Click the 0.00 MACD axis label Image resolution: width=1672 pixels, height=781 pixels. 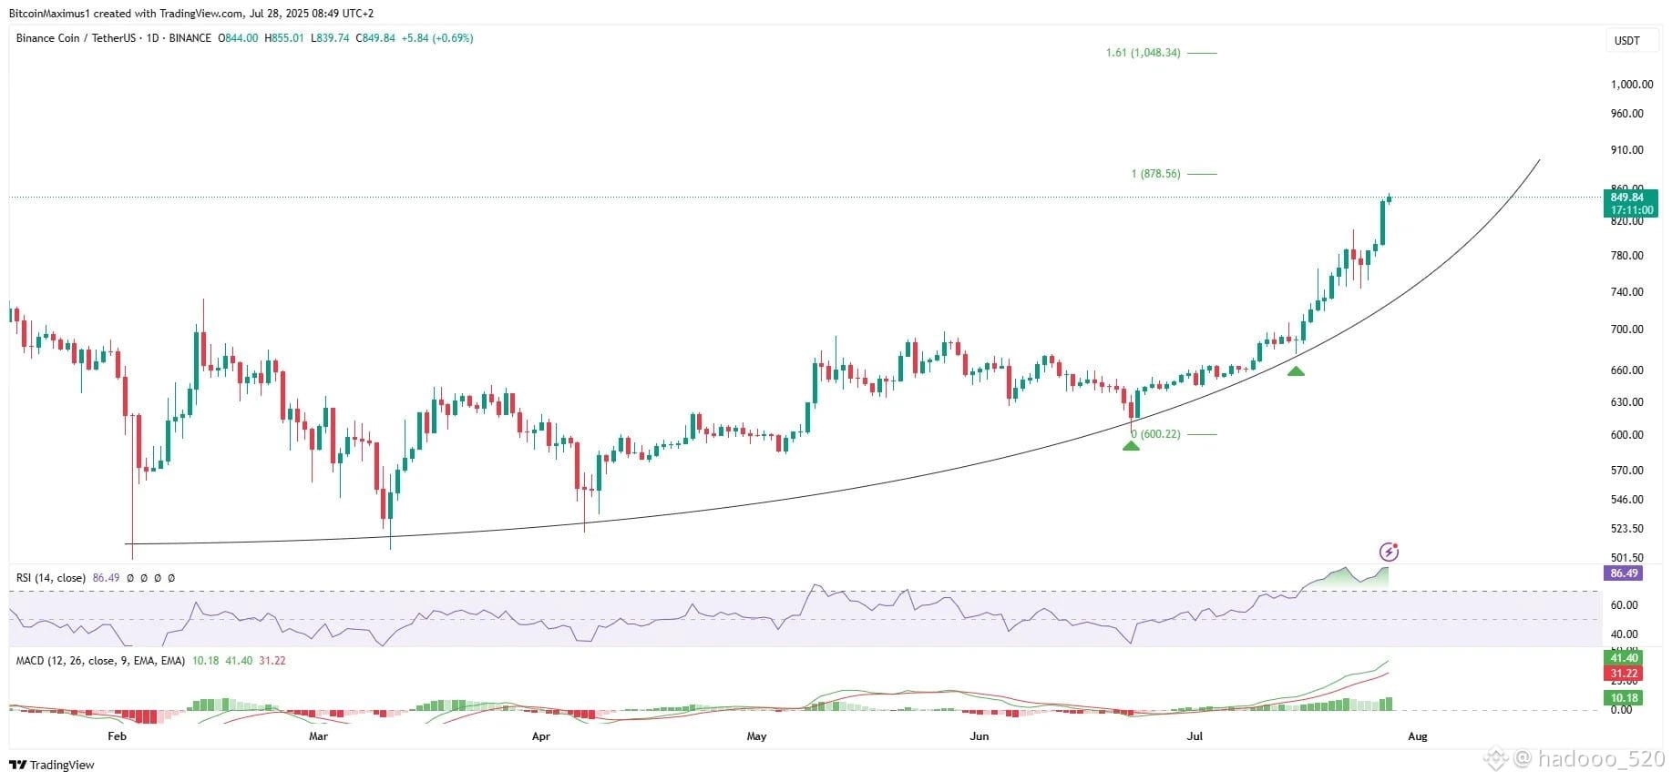click(1621, 710)
